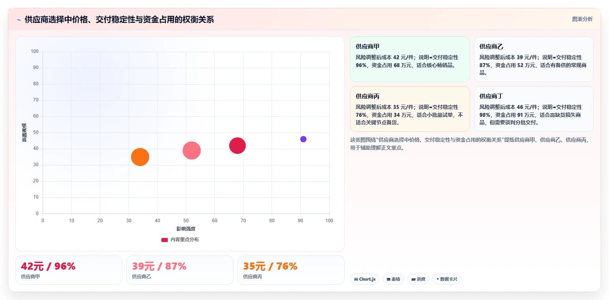Click the 42元 / 96% stat card
Screen dimensions: 609x300
69,270
